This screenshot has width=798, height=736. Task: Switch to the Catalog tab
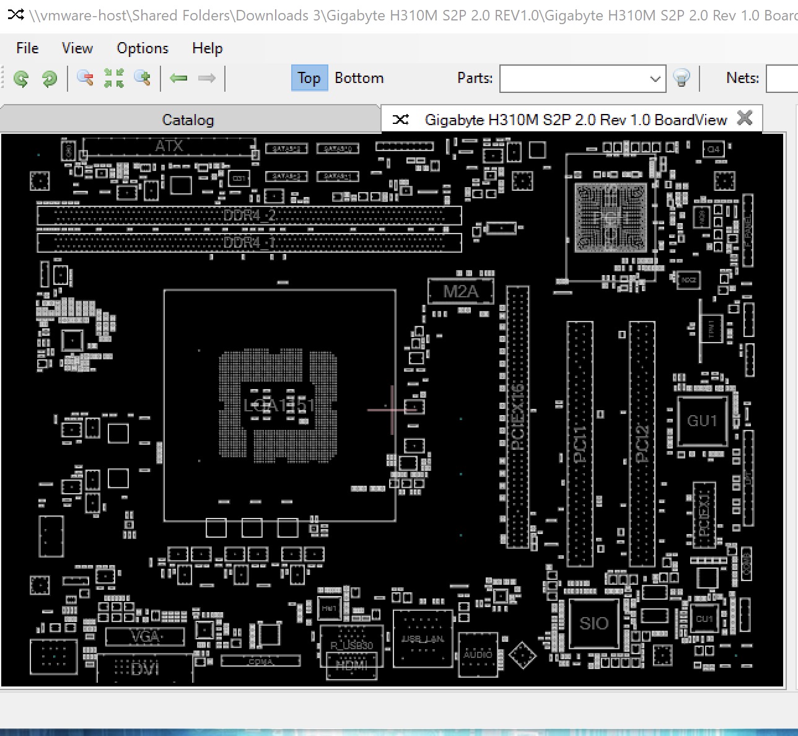(188, 119)
